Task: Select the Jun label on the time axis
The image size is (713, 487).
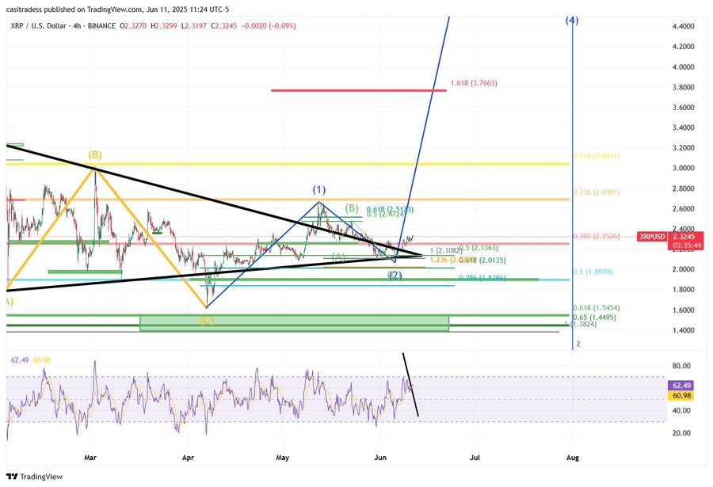Action: 379,458
